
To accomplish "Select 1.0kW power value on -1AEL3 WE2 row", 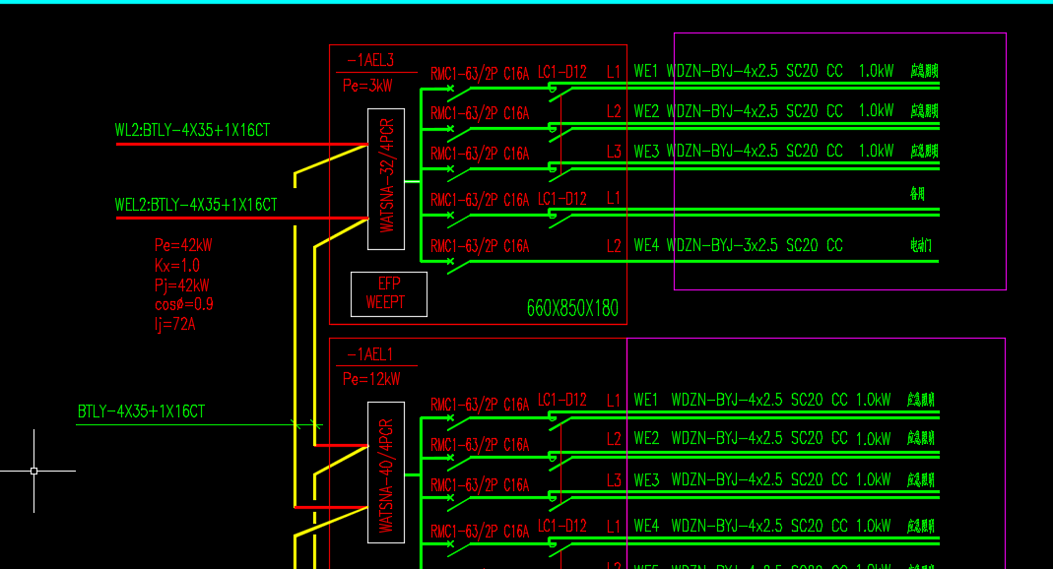I will click(876, 111).
